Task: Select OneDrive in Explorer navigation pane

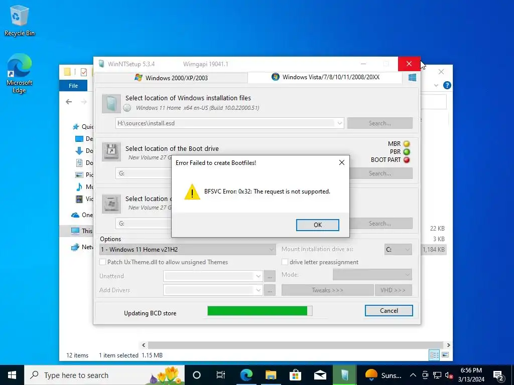Action: click(x=82, y=215)
